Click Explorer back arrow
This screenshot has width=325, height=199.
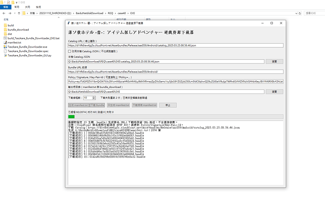click(4, 13)
